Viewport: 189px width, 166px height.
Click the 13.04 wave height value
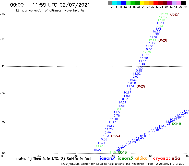pos(161,20)
